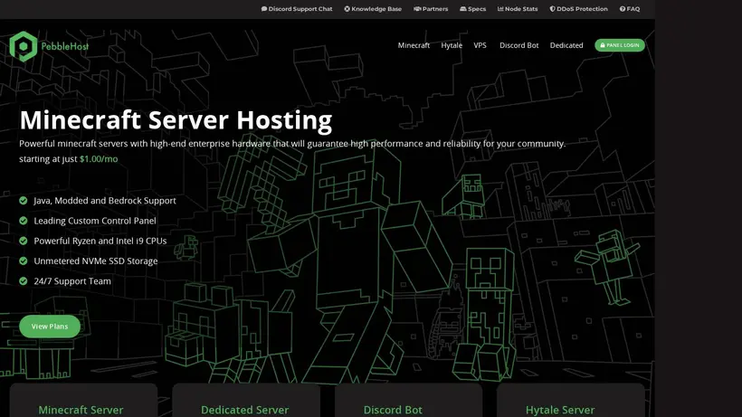Screen dimensions: 742x417
Task: Select the Hytale Server card
Action: [x=571, y=401]
